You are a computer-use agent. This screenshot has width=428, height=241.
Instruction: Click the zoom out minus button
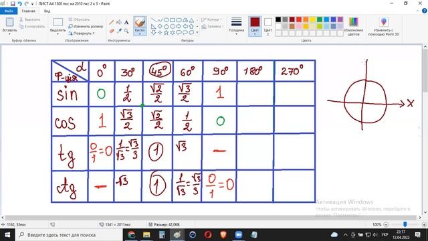386,225
